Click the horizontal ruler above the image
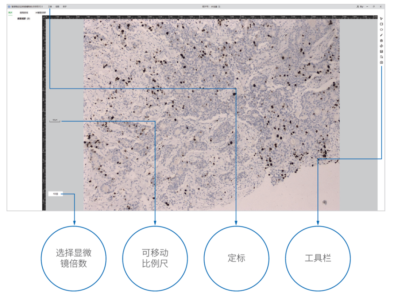The image size is (394, 302). pos(212,17)
